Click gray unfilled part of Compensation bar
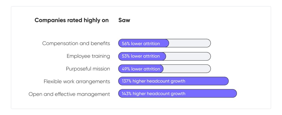The height and width of the screenshot is (115, 282). click(190, 43)
